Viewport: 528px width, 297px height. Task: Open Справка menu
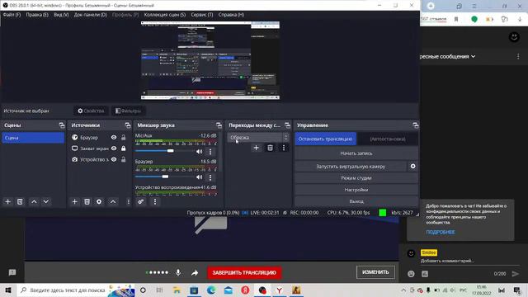[231, 15]
